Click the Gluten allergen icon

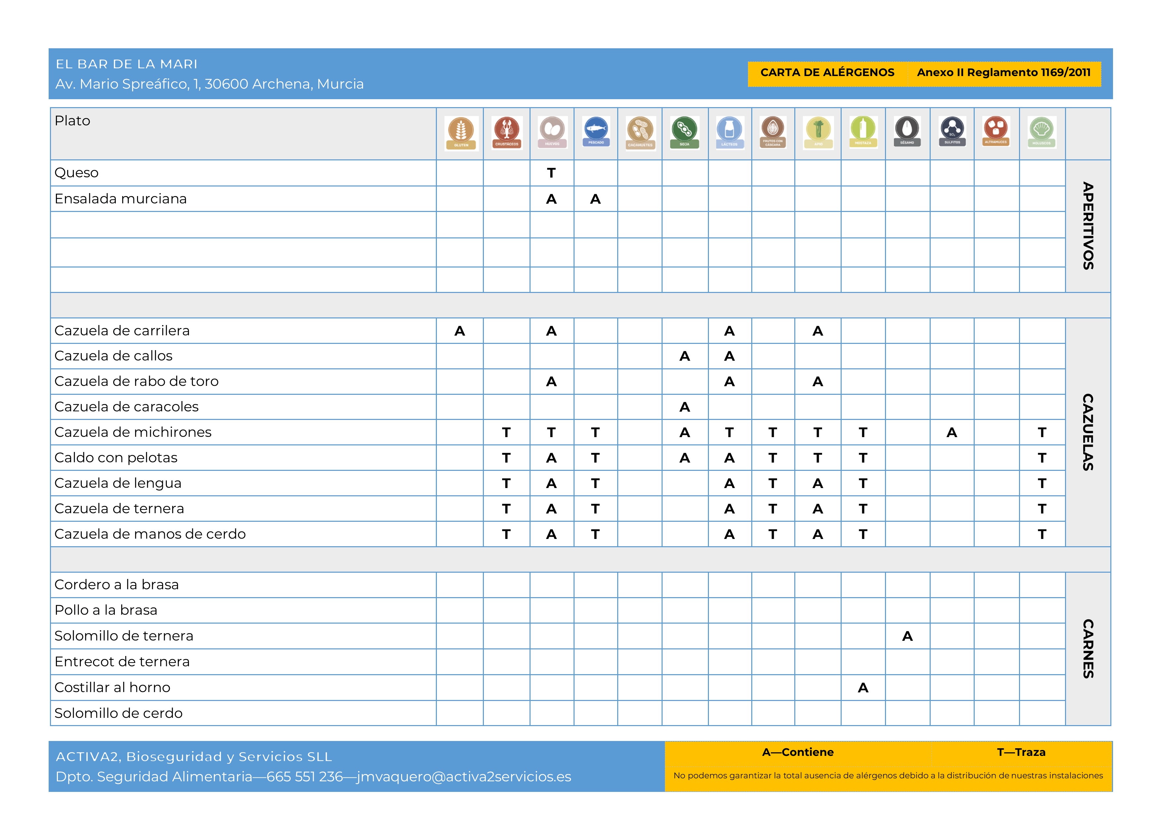pyautogui.click(x=461, y=133)
